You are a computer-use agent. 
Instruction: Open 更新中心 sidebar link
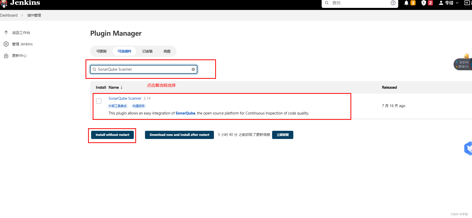[19, 56]
